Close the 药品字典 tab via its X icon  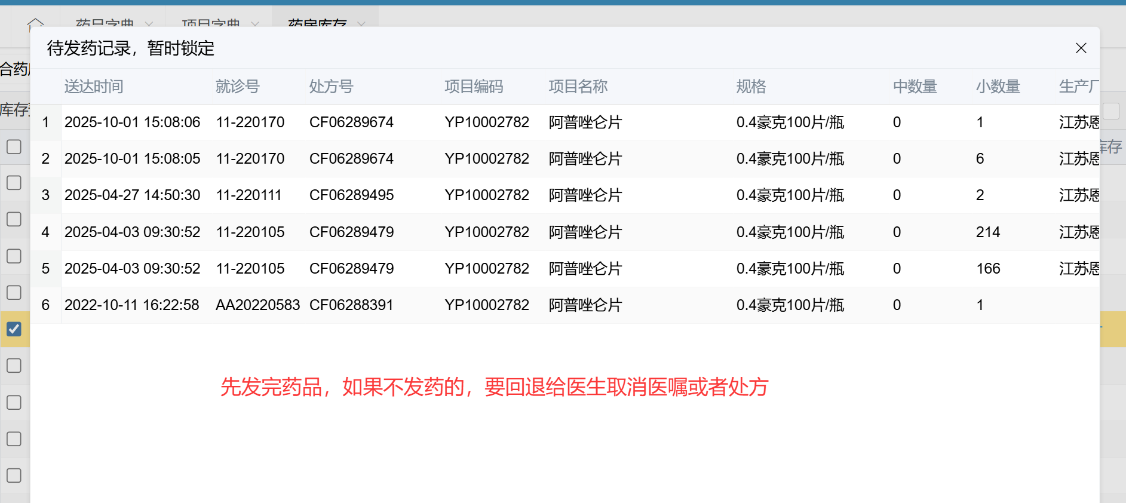click(x=149, y=24)
